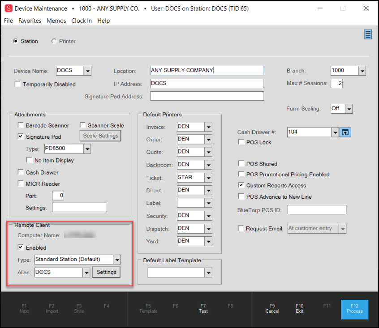
Task: Uncheck the Signature Pad checkbox
Action: point(21,137)
